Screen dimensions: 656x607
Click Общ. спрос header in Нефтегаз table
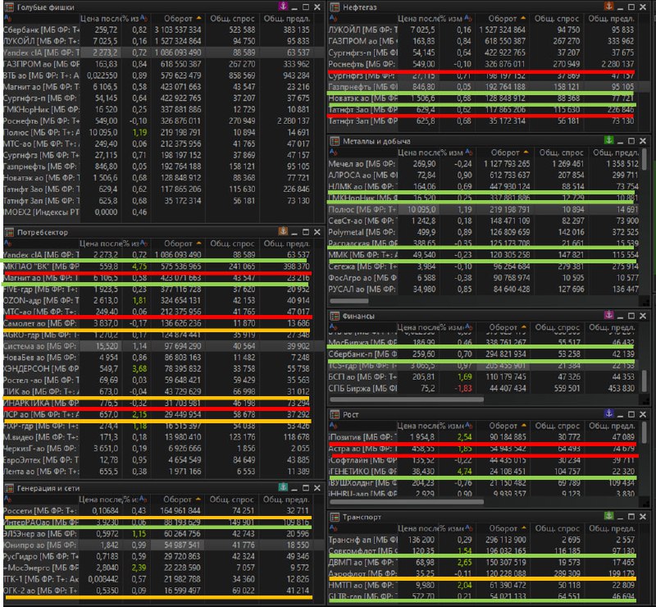click(x=557, y=18)
